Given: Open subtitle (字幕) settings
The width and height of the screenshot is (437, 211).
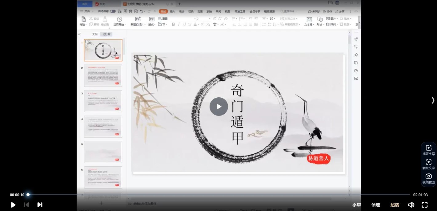Looking at the screenshot, I should click(357, 205).
